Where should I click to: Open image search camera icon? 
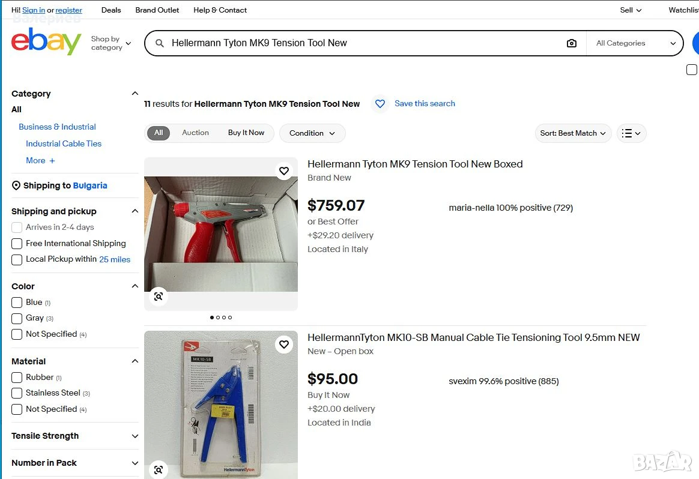click(572, 43)
